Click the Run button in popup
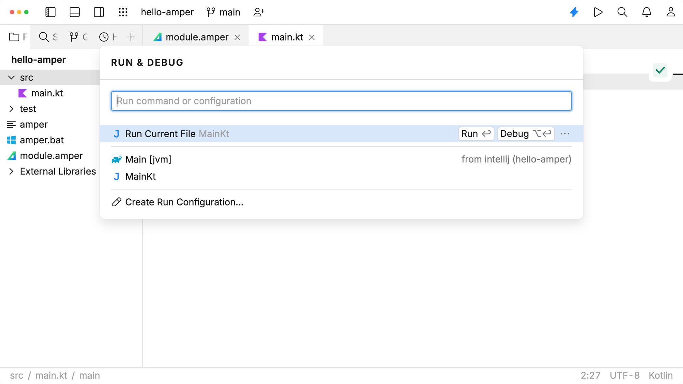 (476, 134)
